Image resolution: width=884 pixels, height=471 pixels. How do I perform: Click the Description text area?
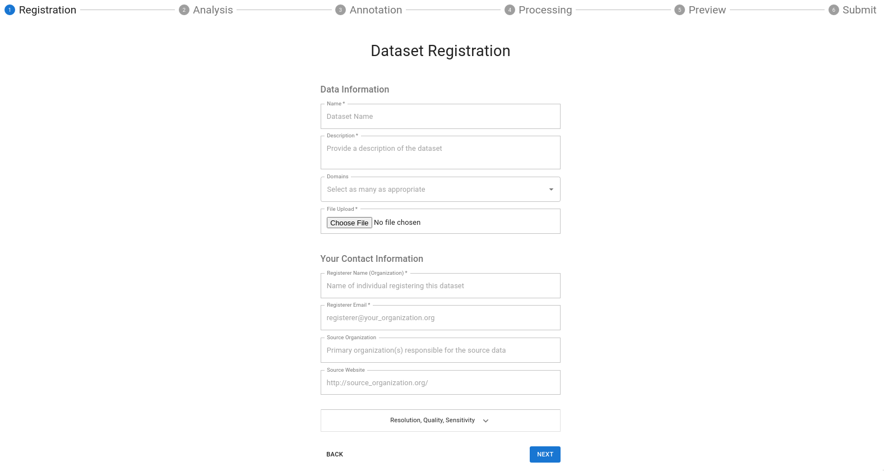[440, 153]
